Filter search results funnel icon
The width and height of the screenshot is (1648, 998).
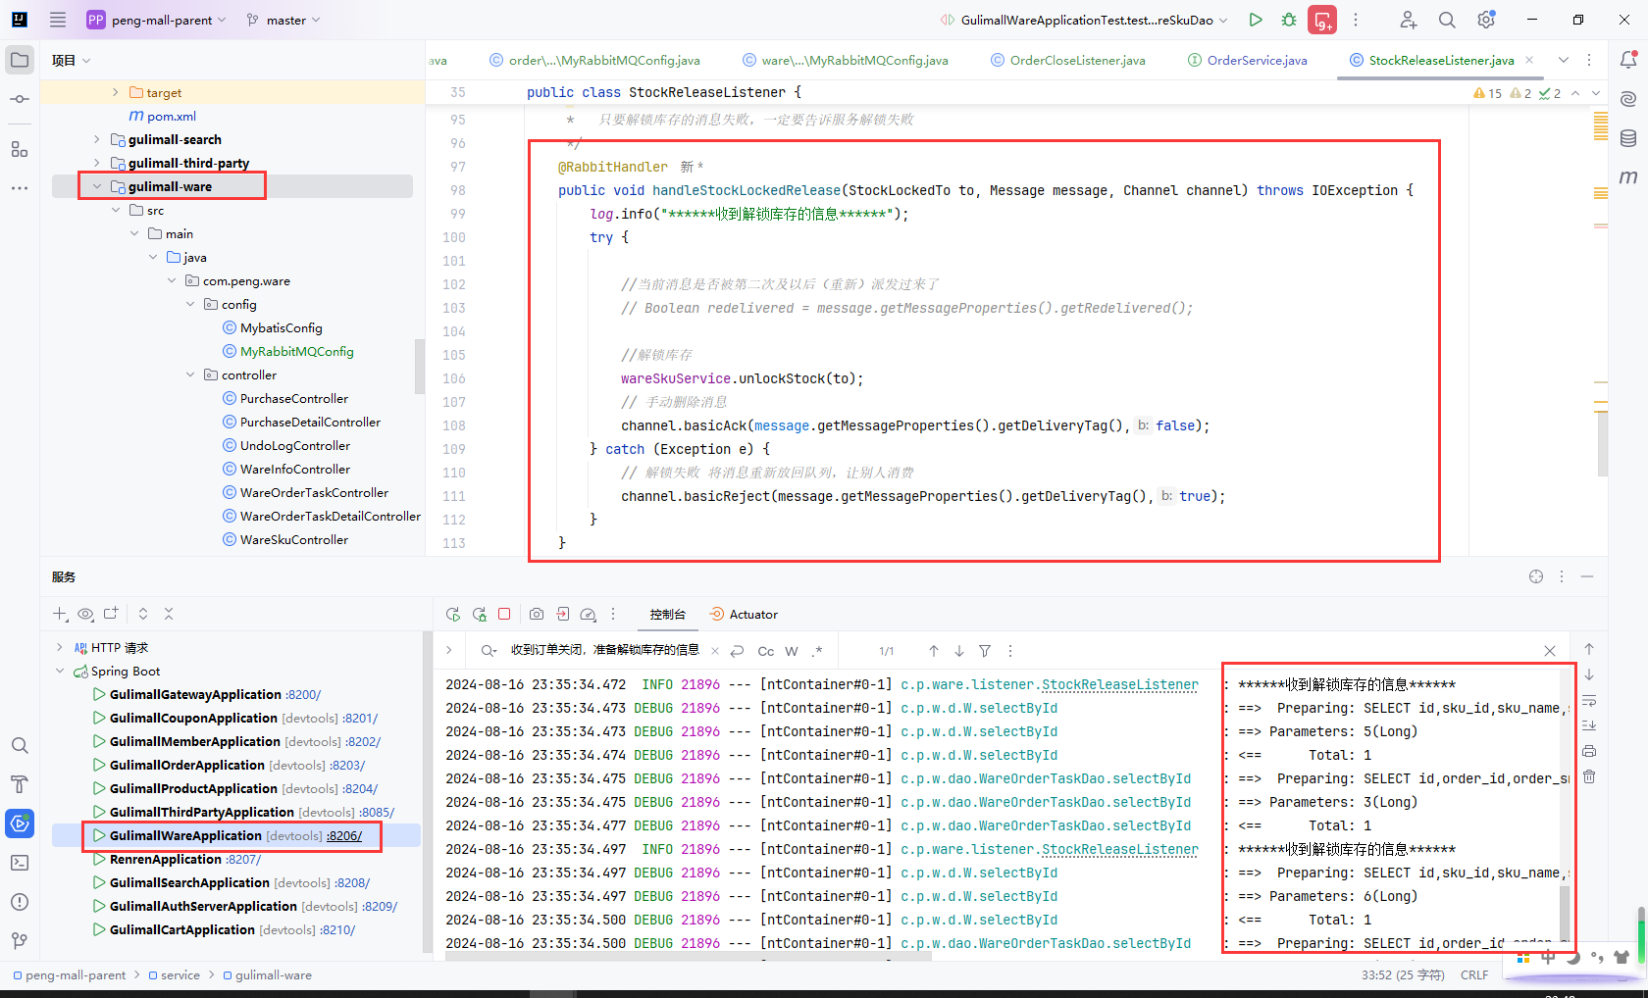coord(985,651)
